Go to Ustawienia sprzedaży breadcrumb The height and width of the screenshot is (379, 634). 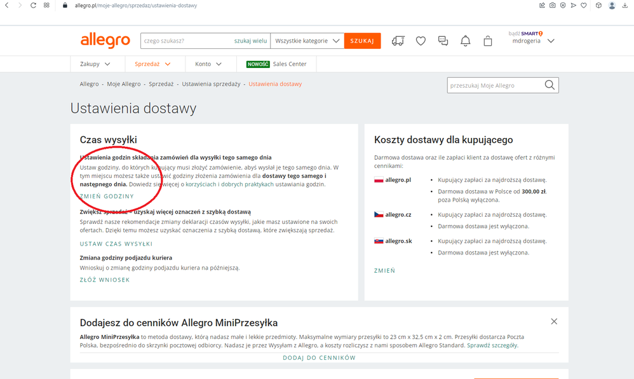point(211,84)
